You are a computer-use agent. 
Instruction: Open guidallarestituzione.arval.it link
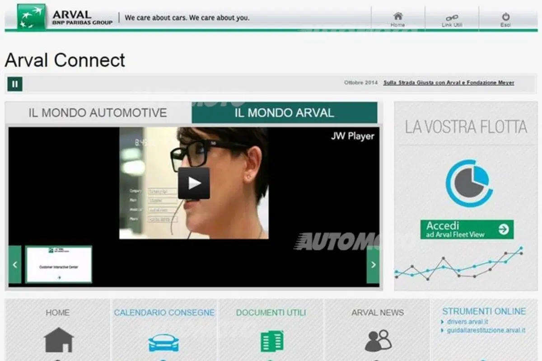coord(486,330)
